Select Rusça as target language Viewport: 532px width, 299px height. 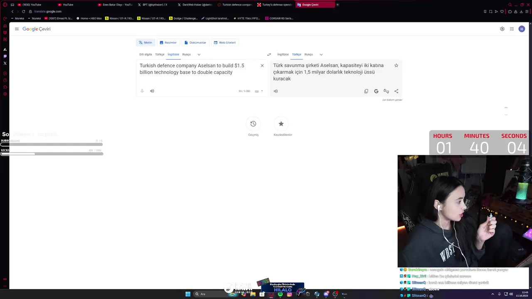tap(308, 54)
